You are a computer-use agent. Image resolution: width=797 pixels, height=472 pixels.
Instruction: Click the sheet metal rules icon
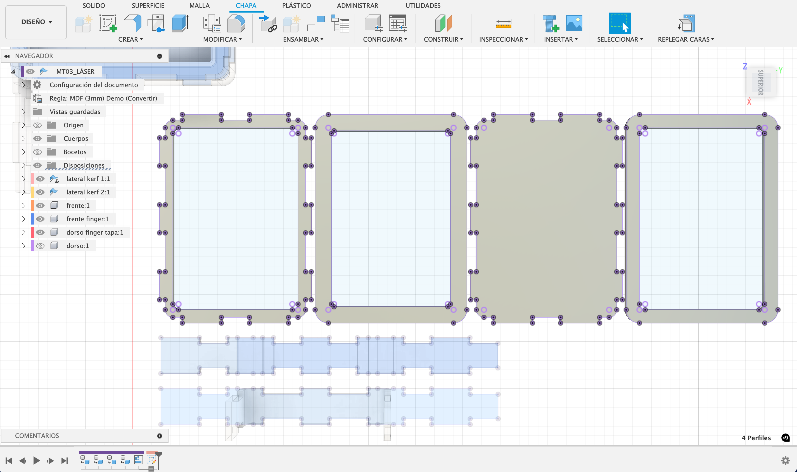coord(212,23)
